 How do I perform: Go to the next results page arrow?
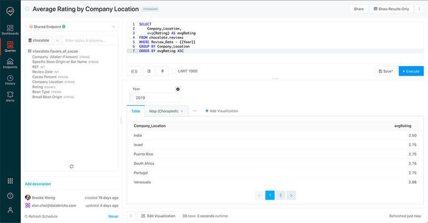tap(291, 195)
